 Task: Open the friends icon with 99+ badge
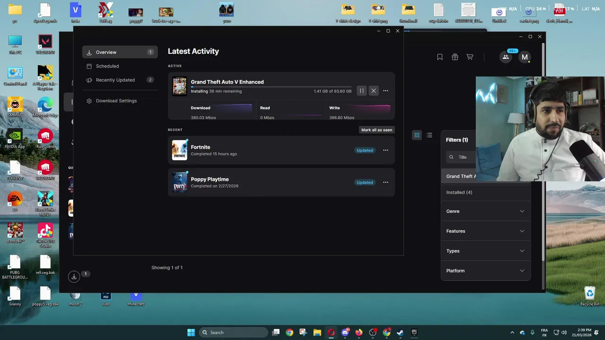click(x=506, y=57)
